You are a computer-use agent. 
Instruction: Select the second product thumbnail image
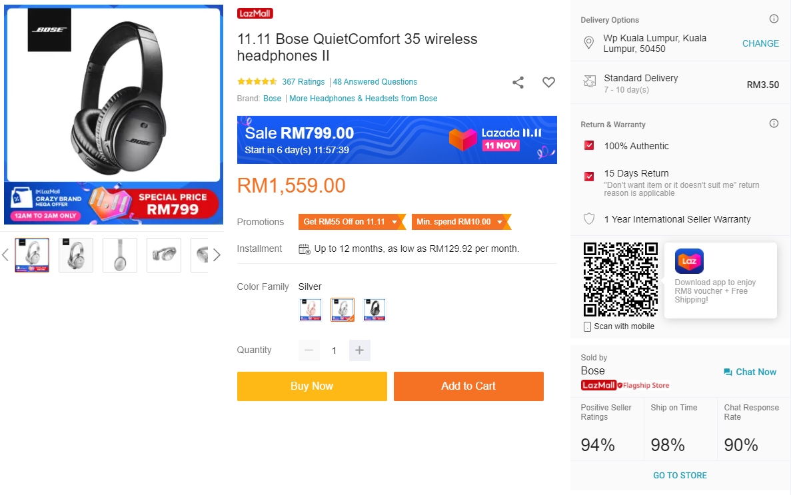(76, 255)
